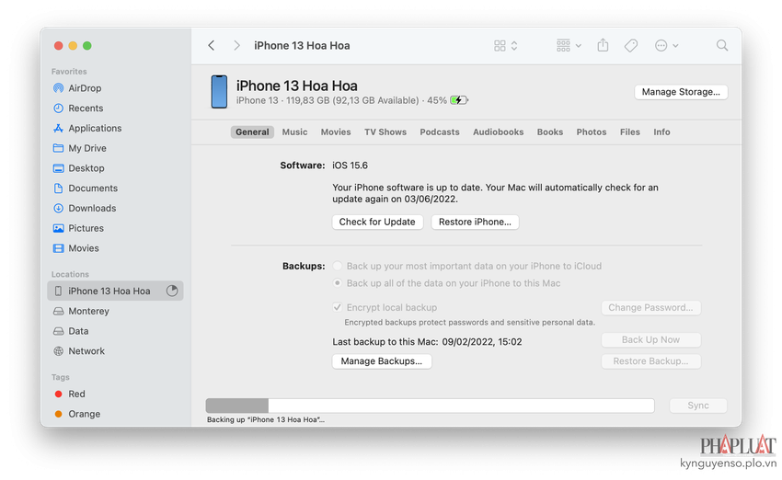Click the battery charging indicator

pos(459,100)
